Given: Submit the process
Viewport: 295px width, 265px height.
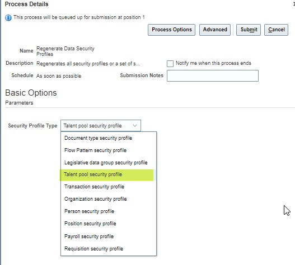Looking at the screenshot, I should click(x=249, y=30).
